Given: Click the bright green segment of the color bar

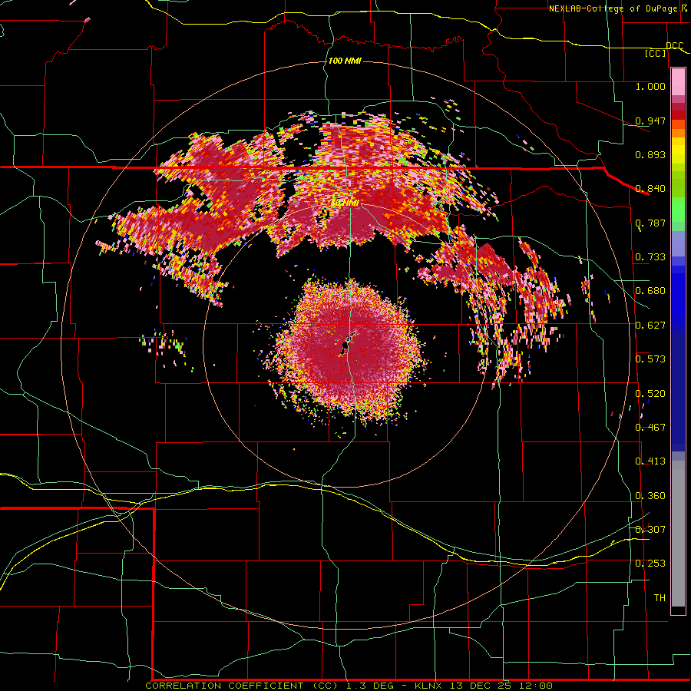Looking at the screenshot, I should (678, 210).
